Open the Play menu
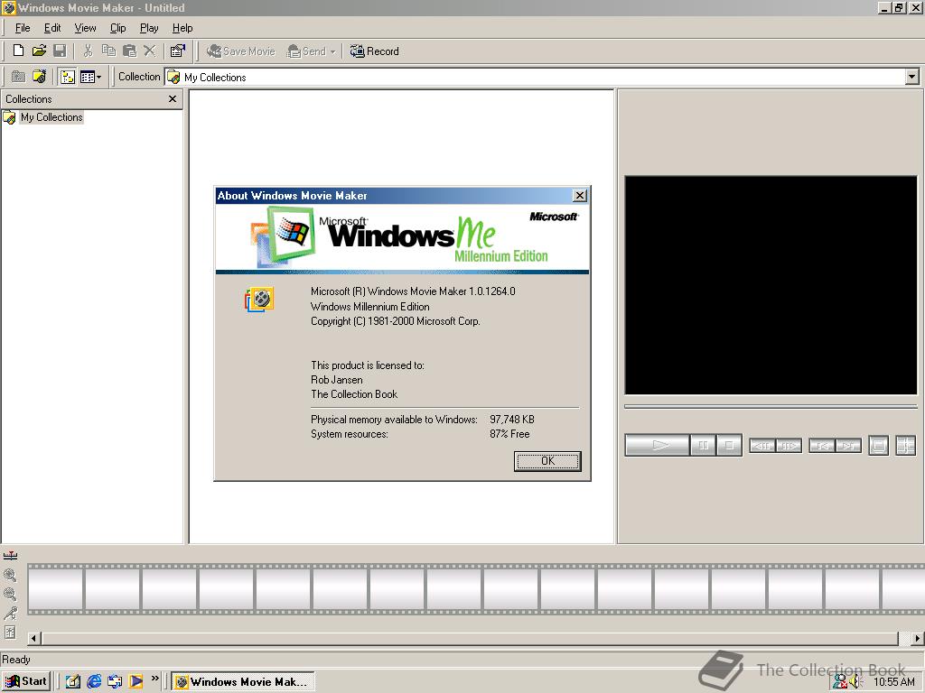This screenshot has height=693, width=925. point(149,28)
